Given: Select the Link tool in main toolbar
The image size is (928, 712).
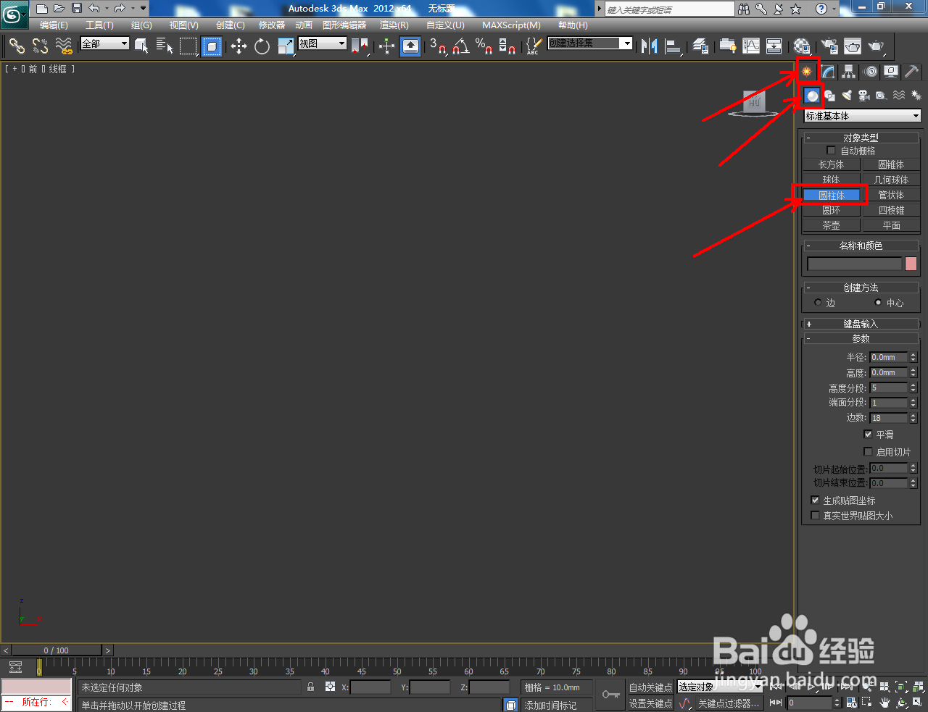Looking at the screenshot, I should 17,46.
